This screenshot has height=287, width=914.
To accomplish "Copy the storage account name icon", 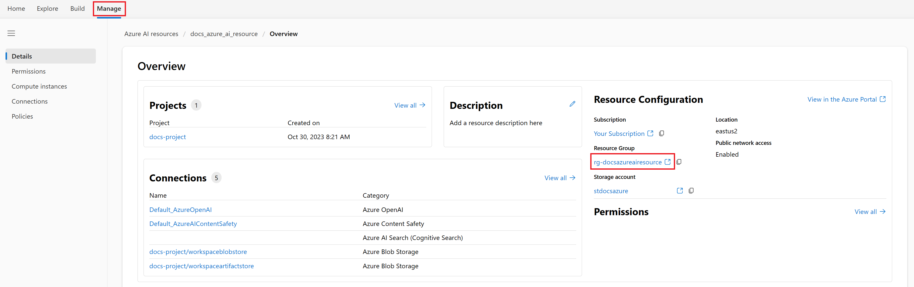I will pyautogui.click(x=691, y=191).
